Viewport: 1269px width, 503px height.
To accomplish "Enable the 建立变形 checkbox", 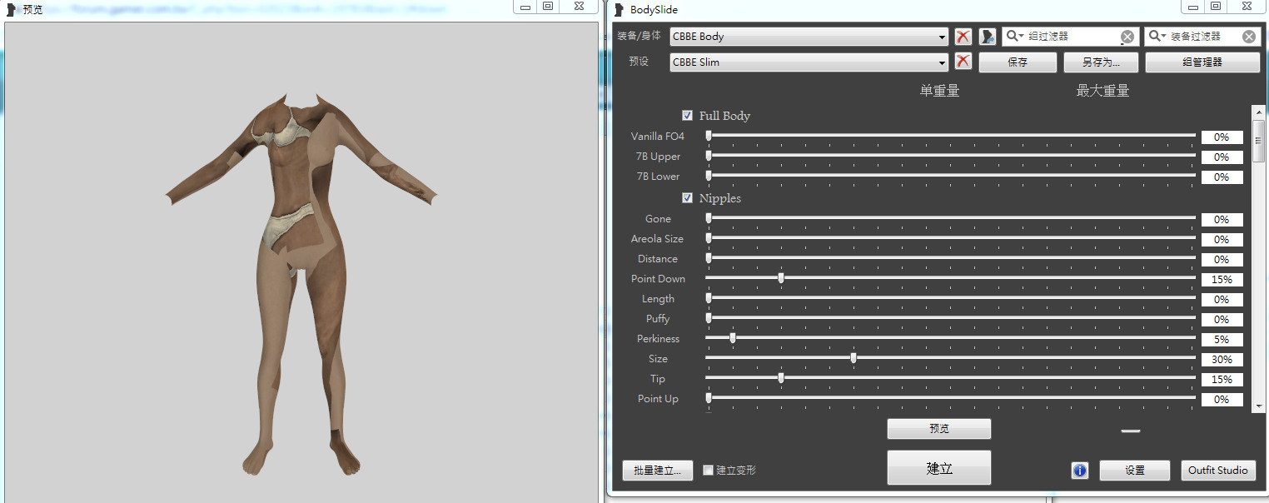I will 709,471.
